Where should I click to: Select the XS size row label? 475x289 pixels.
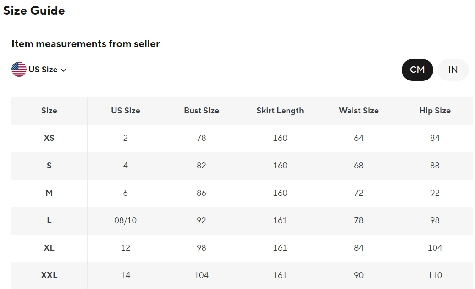tap(49, 138)
